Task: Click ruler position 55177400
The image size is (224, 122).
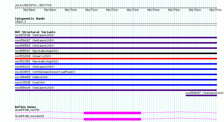Action: click(x=153, y=10)
